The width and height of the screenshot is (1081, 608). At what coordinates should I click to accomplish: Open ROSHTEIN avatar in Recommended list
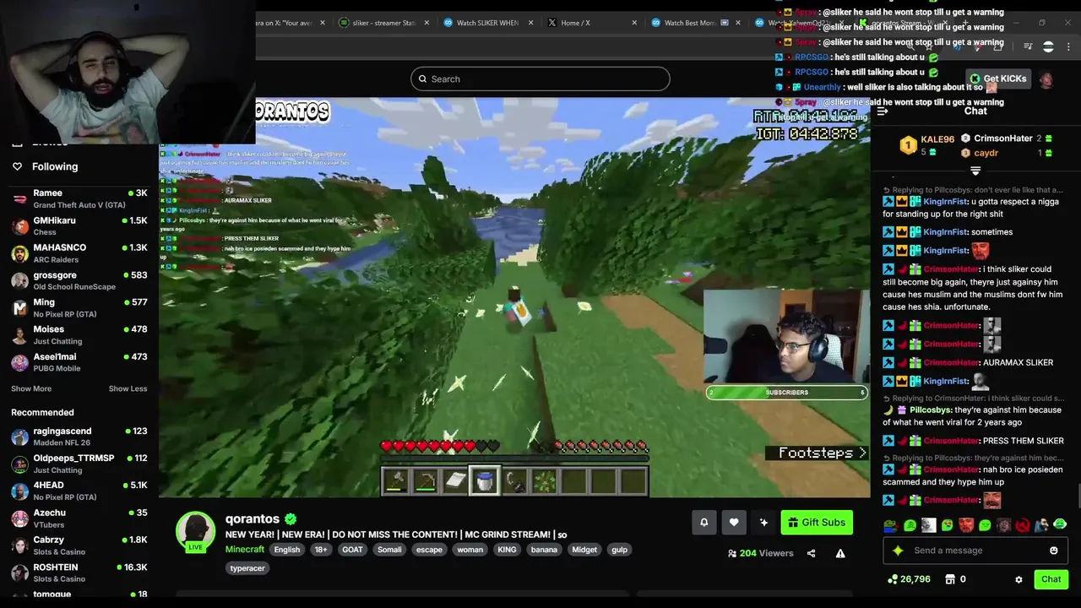point(19,573)
